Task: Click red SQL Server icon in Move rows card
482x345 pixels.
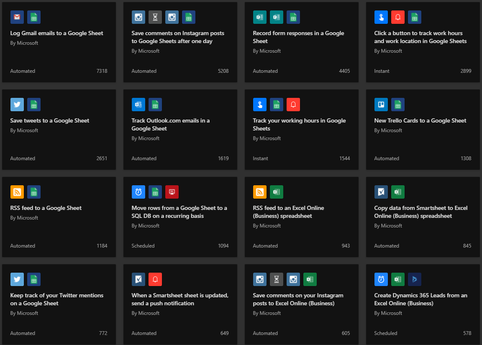Action: click(172, 192)
